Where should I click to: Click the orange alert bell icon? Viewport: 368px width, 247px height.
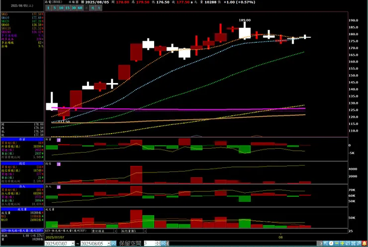[x=364, y=244]
